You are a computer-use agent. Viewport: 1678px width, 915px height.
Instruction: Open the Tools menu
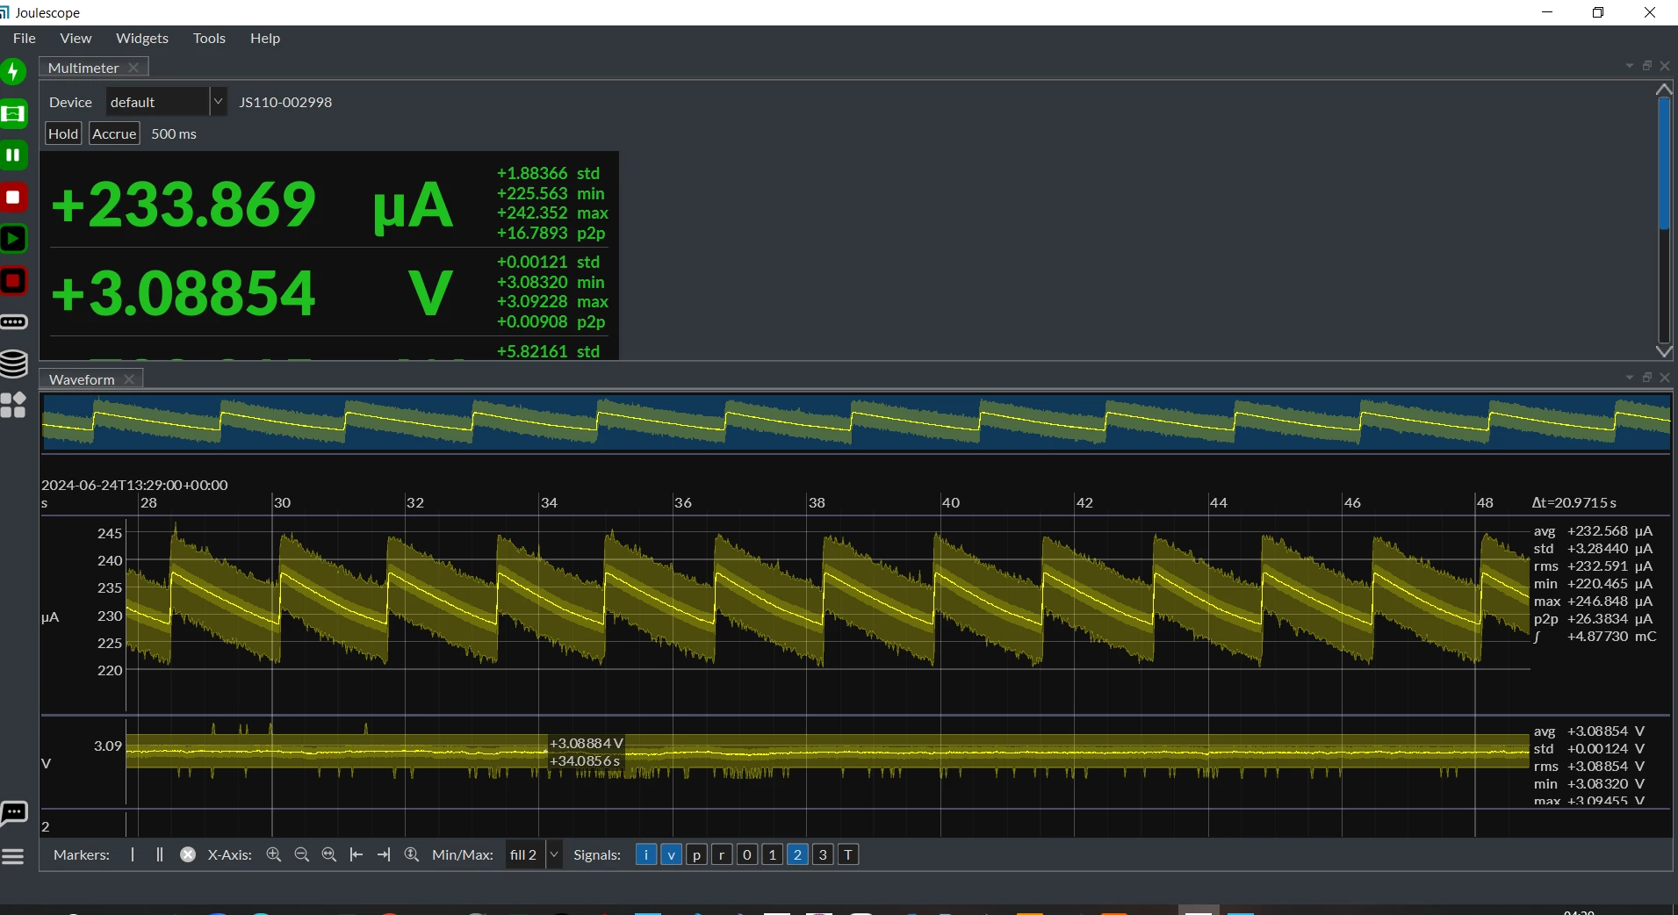209,38
